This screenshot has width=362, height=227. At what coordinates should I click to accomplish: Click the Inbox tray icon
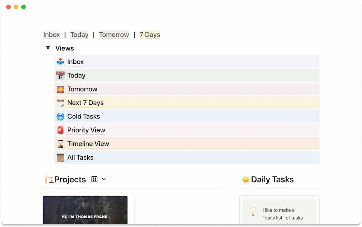(x=60, y=62)
